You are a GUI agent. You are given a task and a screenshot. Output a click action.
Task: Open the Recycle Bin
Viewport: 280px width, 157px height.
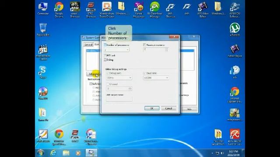[43, 30]
